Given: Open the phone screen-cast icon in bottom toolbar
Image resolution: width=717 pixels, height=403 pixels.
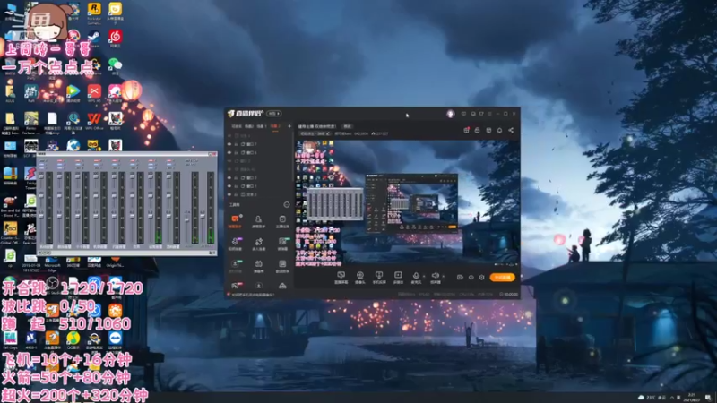Looking at the screenshot, I should point(379,276).
